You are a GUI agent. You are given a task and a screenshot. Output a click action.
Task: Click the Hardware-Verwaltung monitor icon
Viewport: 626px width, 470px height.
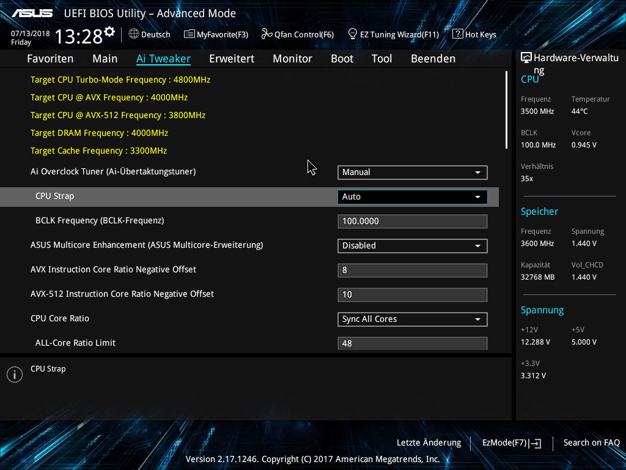(526, 58)
